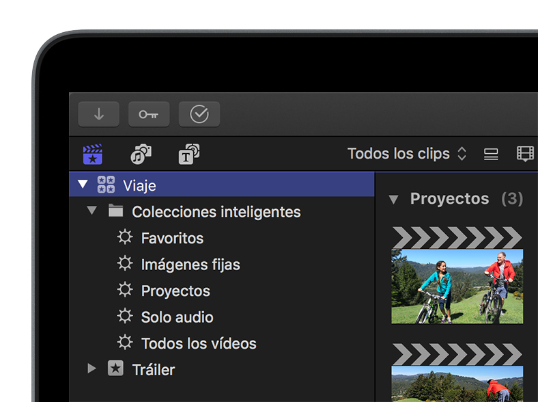Select the Proyectos smart collection
The width and height of the screenshot is (538, 402).
pos(175,291)
